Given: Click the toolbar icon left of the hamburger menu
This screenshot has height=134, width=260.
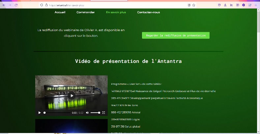Looking at the screenshot, I should pos(250,5).
